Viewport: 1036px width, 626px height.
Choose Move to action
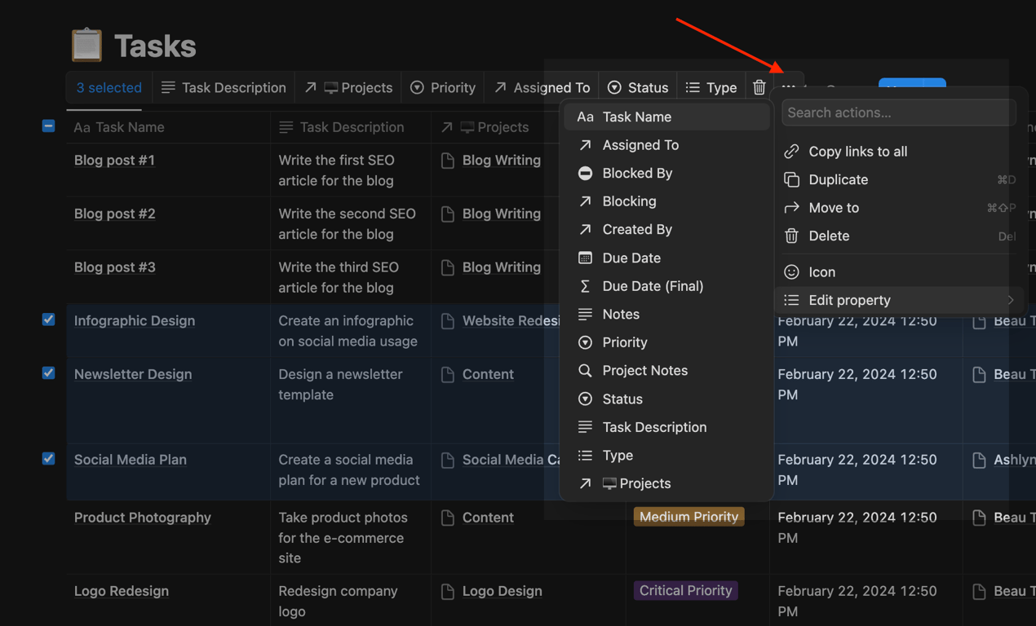click(x=899, y=208)
